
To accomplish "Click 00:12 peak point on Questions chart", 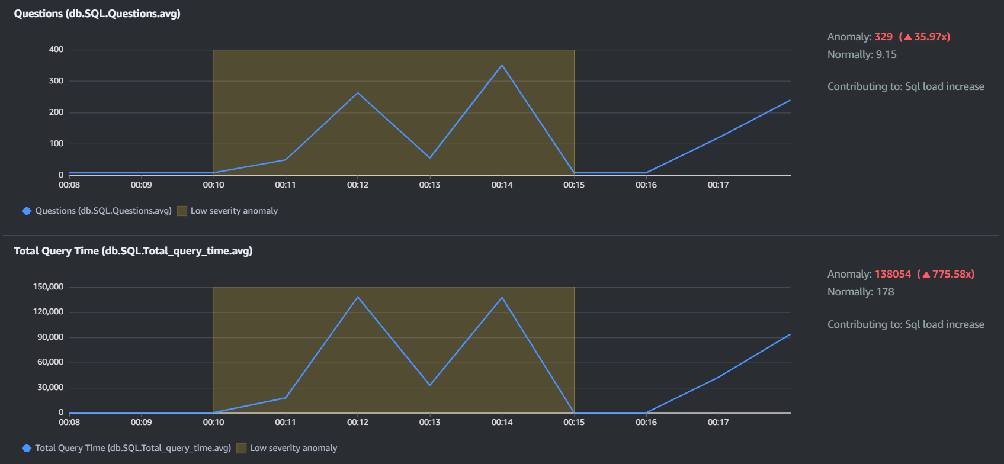I will [358, 93].
